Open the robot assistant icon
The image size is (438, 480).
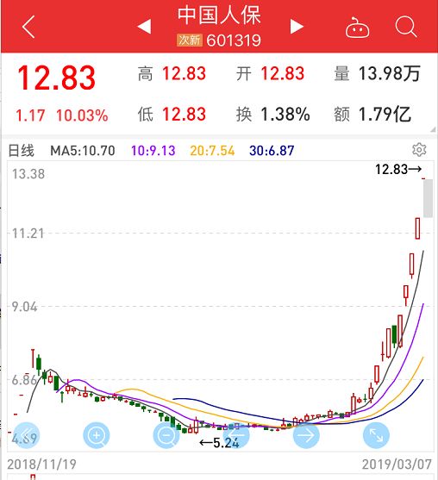pyautogui.click(x=357, y=28)
